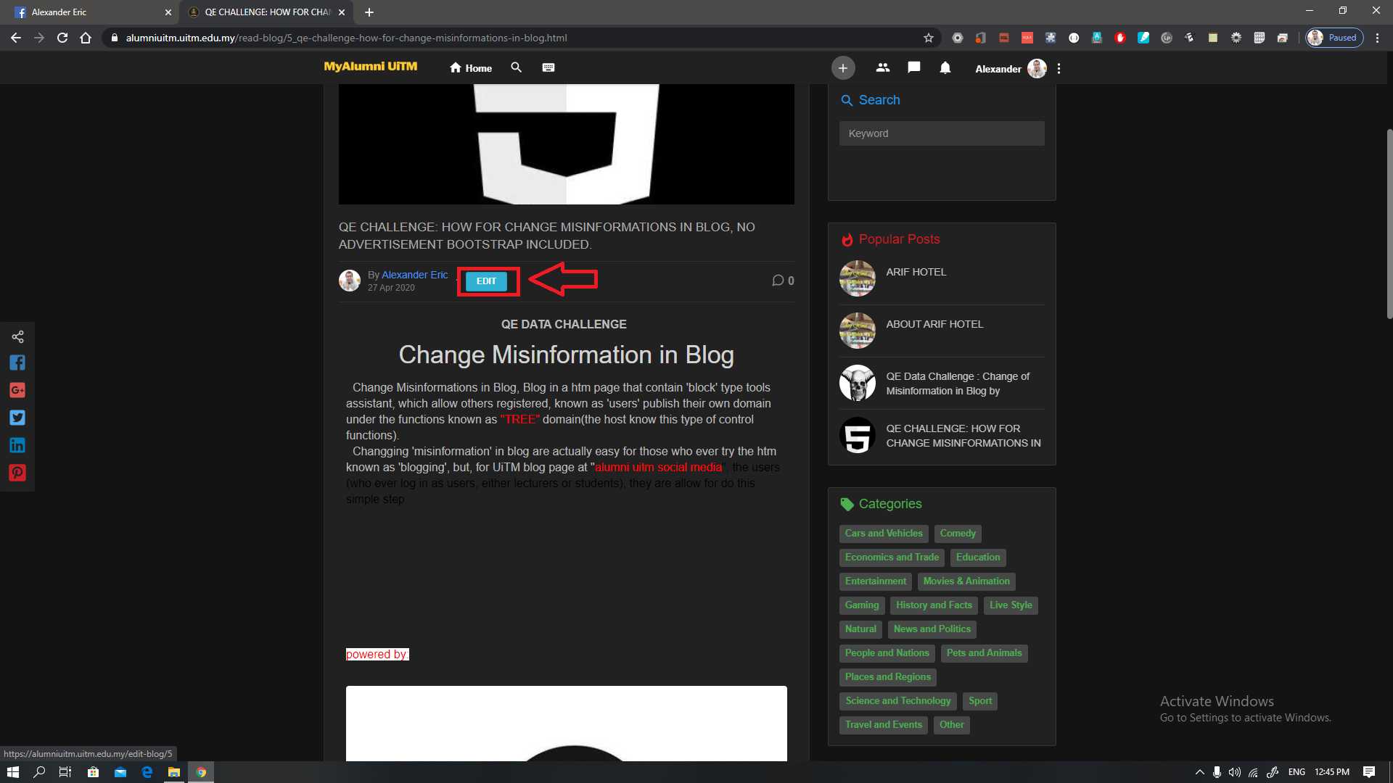Image resolution: width=1393 pixels, height=783 pixels.
Task: Select the Sport category
Action: (980, 701)
